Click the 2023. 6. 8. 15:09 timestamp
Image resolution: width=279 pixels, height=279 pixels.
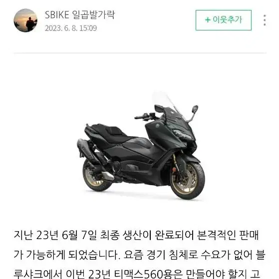71,28
